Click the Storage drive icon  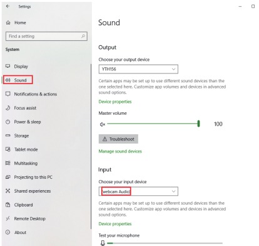pos(8,136)
